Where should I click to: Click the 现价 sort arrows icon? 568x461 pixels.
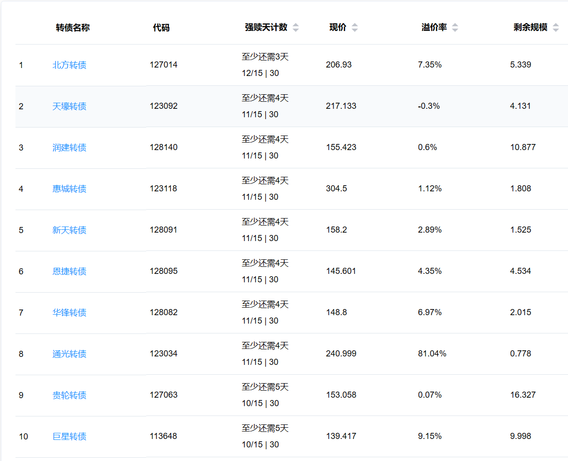coord(354,28)
